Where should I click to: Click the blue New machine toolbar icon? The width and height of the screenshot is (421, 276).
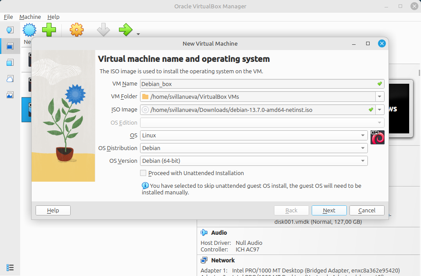[x=29, y=30]
